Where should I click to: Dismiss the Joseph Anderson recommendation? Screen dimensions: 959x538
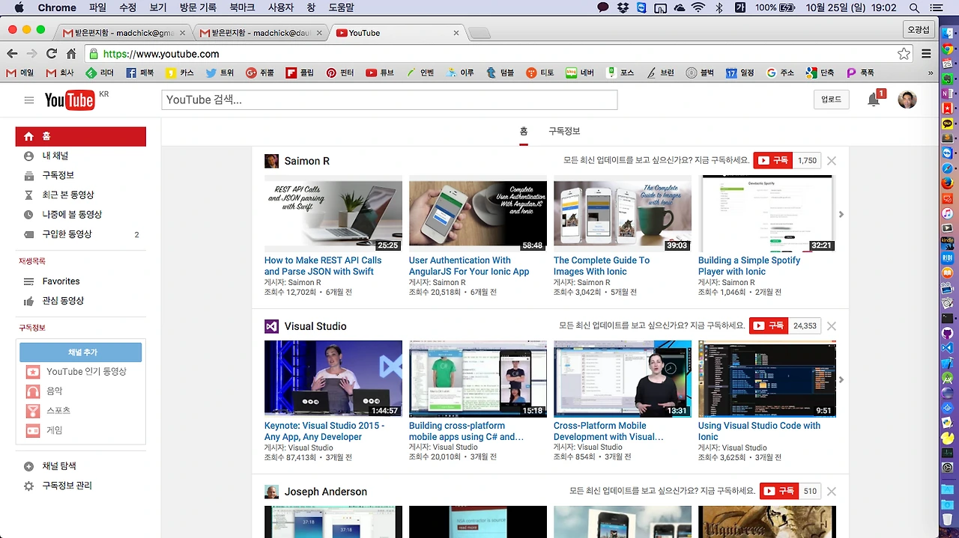point(832,492)
